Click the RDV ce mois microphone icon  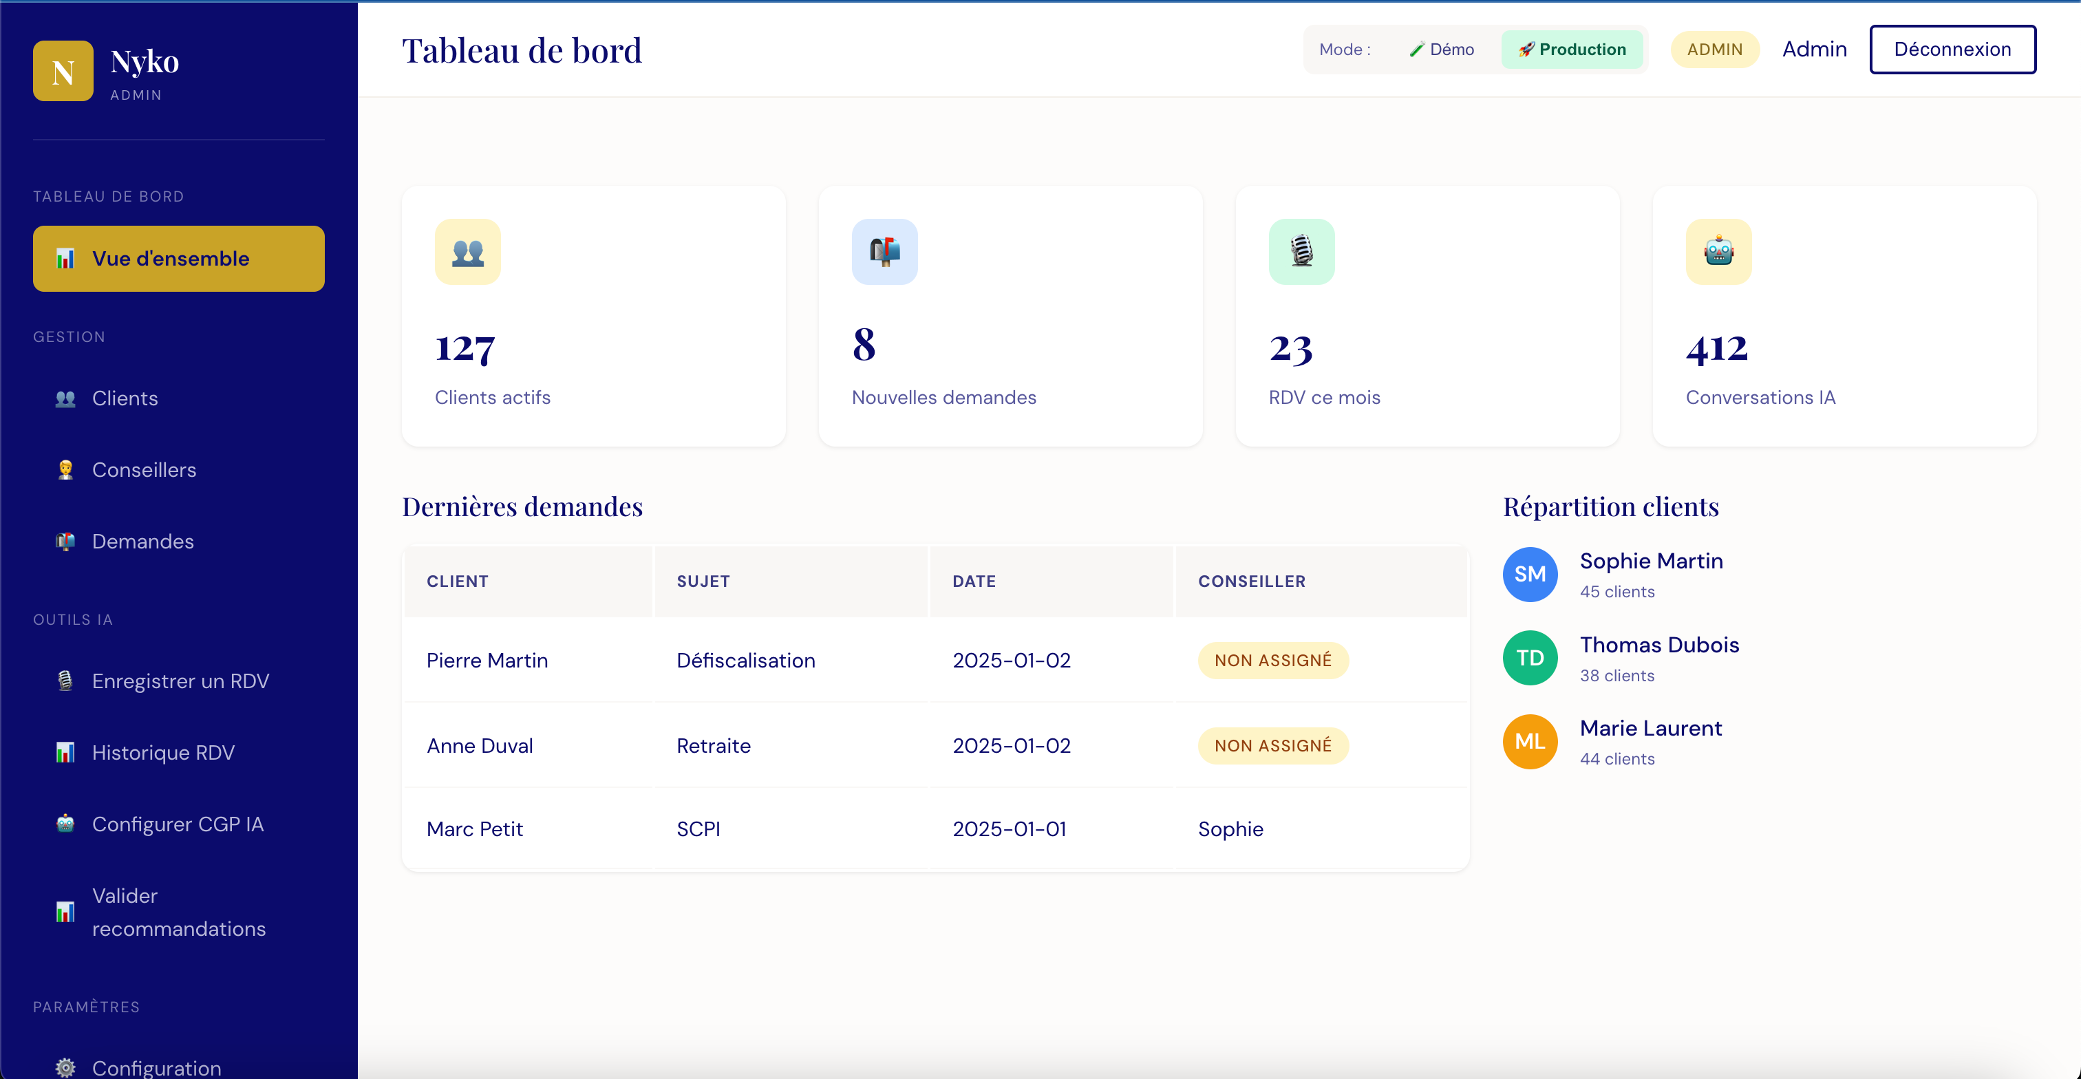[1301, 252]
